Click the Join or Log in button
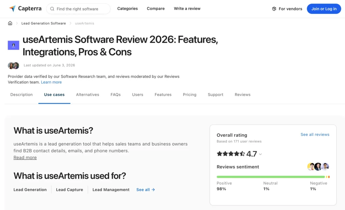Viewport: 345px width, 210px height. [x=324, y=9]
